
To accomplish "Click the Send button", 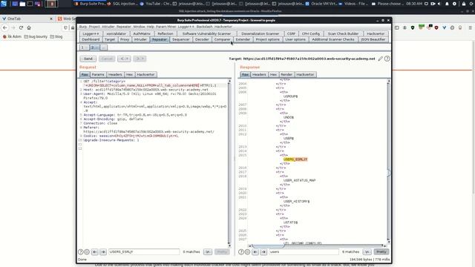I will tap(88, 59).
